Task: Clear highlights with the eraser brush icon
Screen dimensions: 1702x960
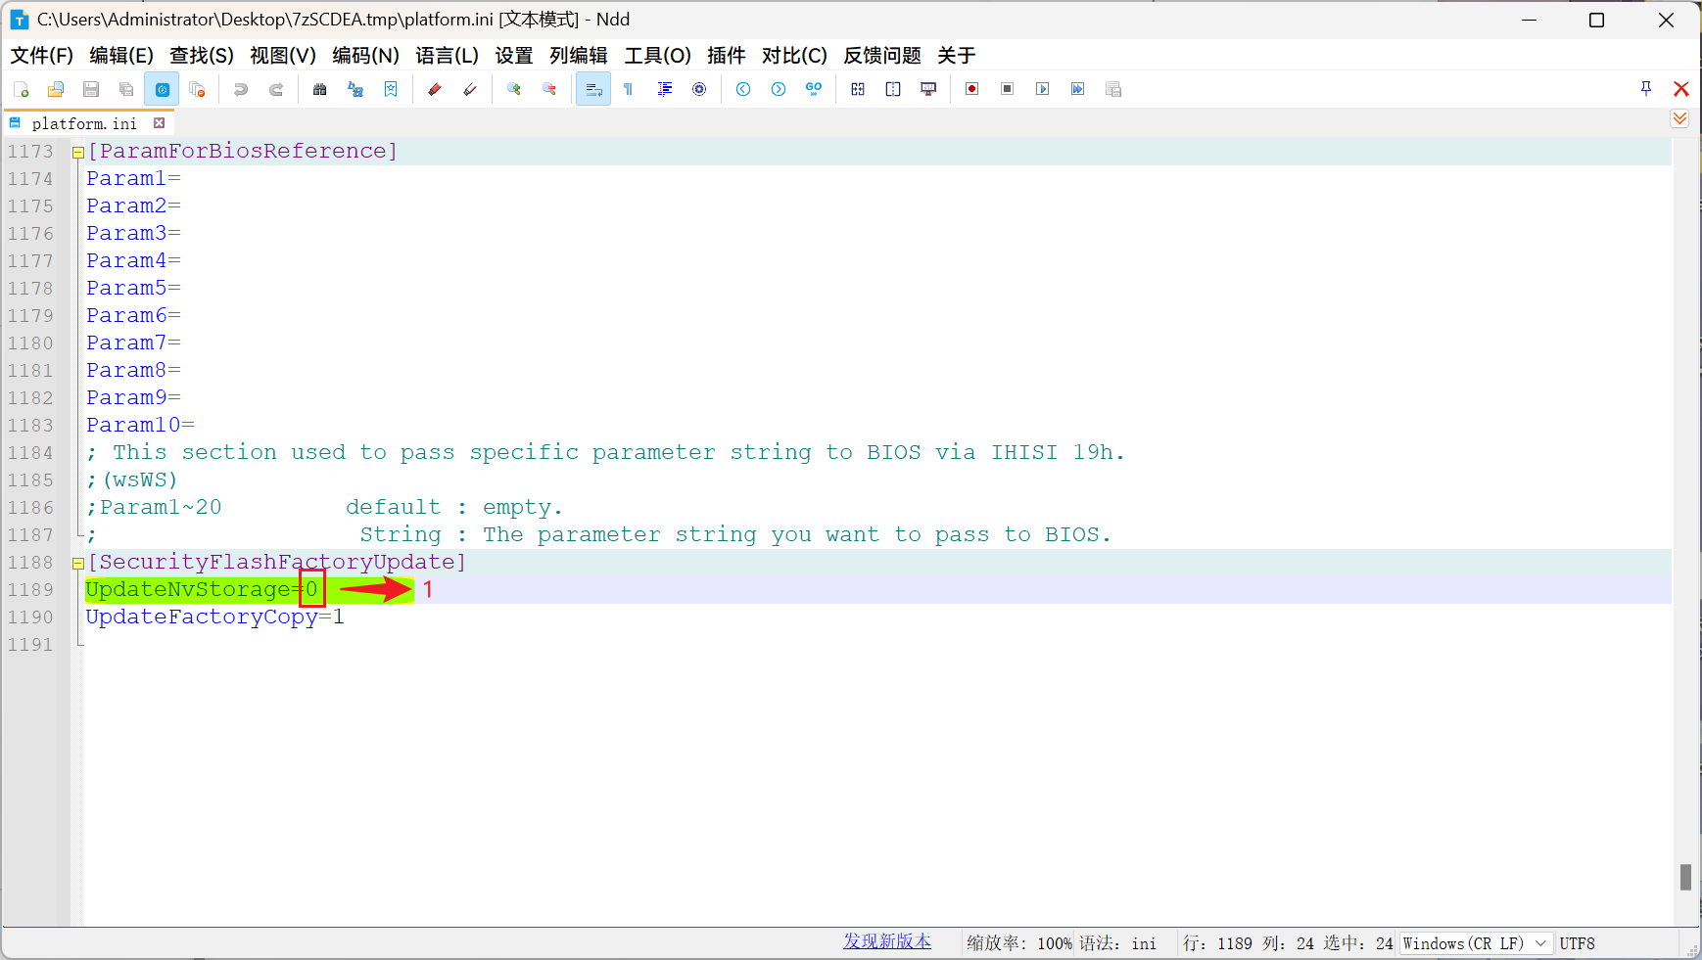Action: (x=470, y=89)
